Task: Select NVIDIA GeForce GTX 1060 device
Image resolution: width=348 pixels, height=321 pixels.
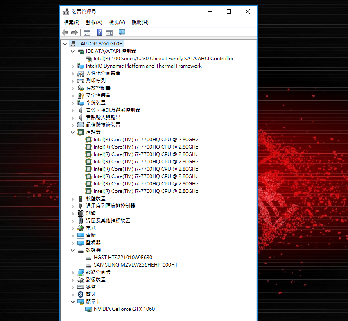Action: 124,309
